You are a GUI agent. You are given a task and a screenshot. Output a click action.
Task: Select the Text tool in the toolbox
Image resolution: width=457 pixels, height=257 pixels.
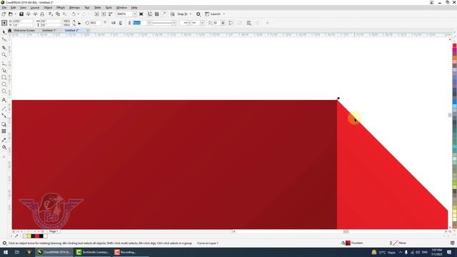click(x=4, y=100)
